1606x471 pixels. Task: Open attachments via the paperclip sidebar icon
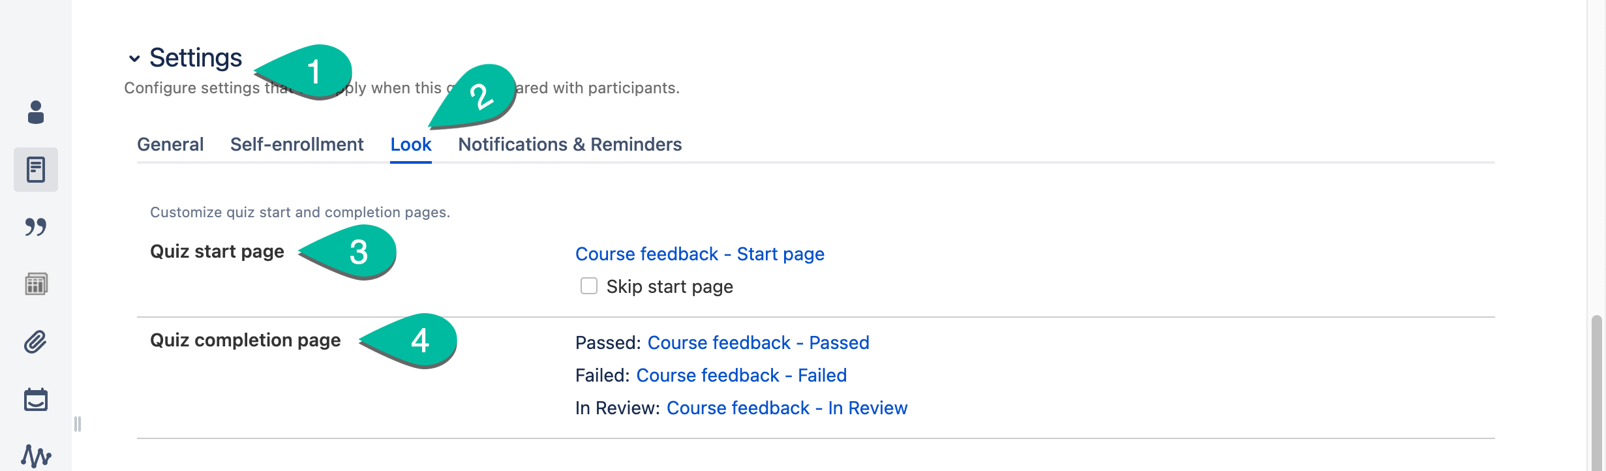pos(36,342)
